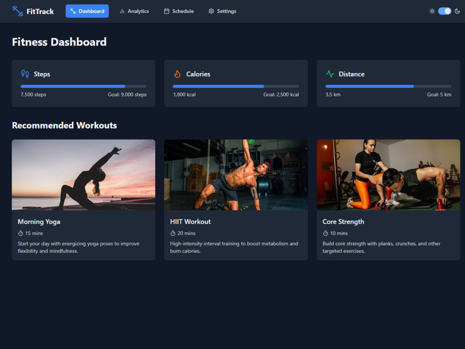Select the HIIT Workout title

point(190,221)
